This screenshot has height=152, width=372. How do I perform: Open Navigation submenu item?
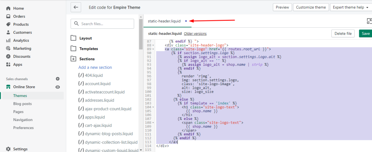click(x=23, y=120)
